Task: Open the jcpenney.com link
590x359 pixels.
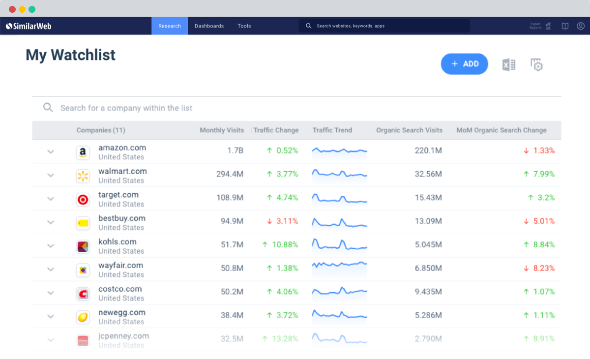Action: (x=123, y=336)
